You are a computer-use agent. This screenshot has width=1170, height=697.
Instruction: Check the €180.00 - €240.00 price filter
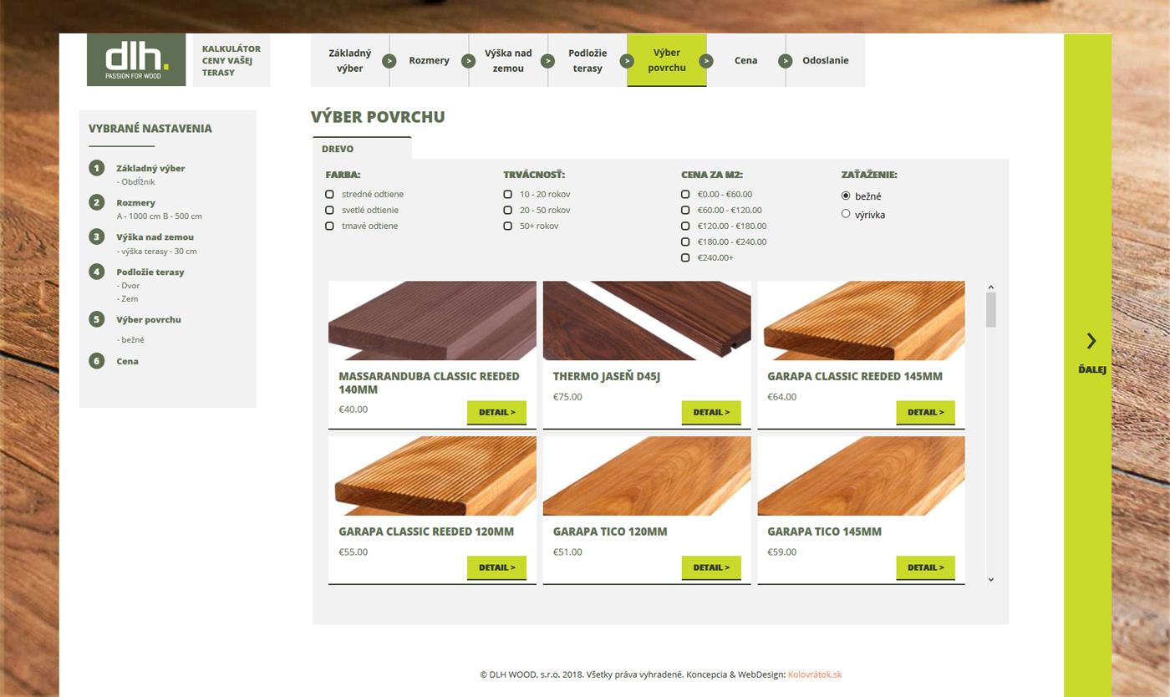685,242
